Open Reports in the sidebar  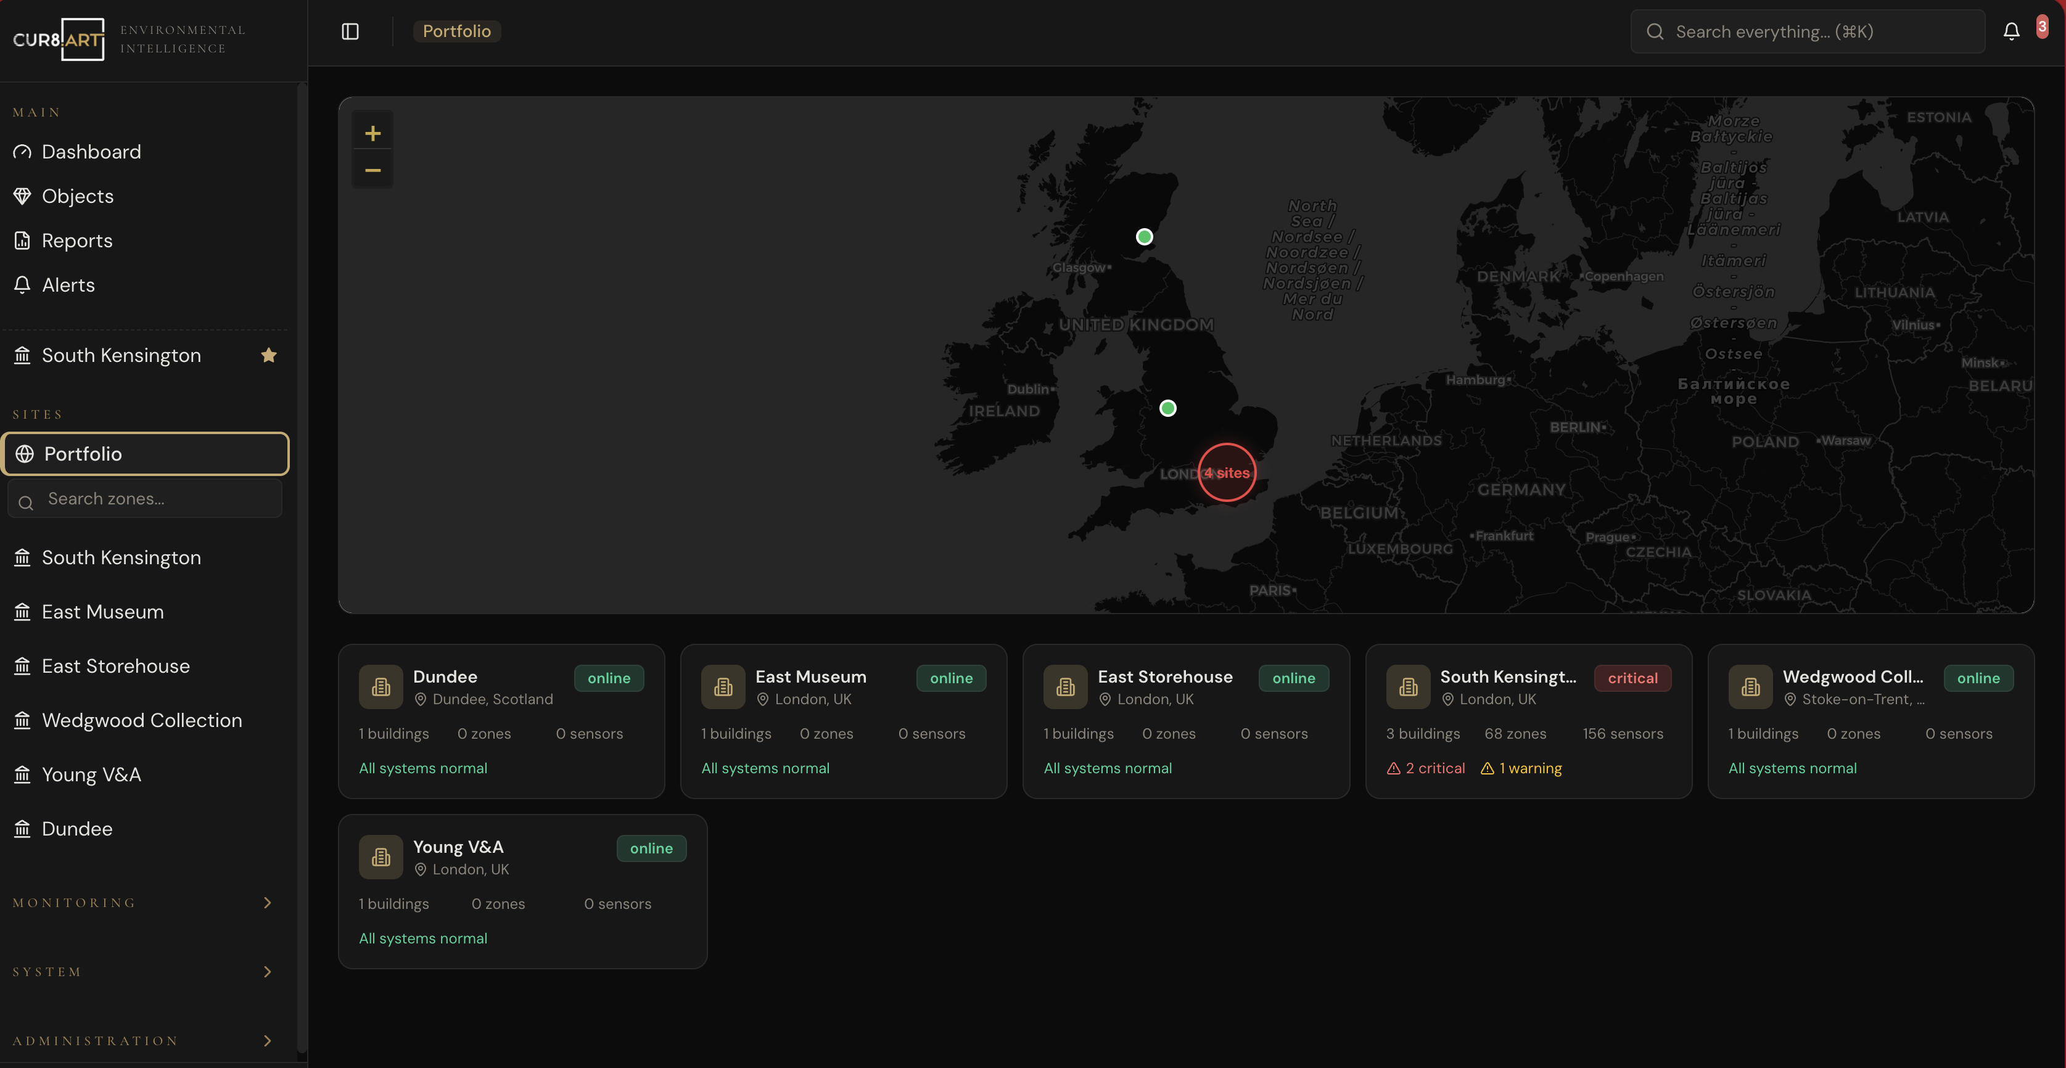coord(77,240)
